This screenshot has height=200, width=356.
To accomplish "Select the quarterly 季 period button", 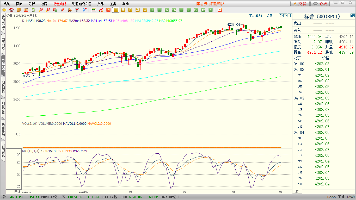I will pyautogui.click(x=138, y=10).
